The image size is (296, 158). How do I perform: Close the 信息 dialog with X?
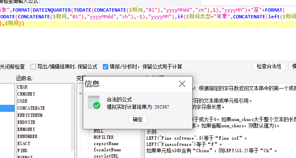coord(182,84)
